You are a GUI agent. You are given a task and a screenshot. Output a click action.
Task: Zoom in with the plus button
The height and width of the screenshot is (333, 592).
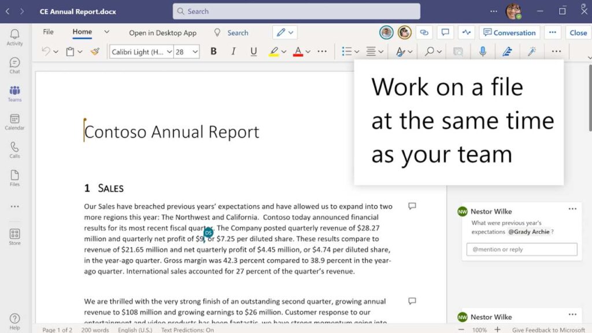pos(498,329)
